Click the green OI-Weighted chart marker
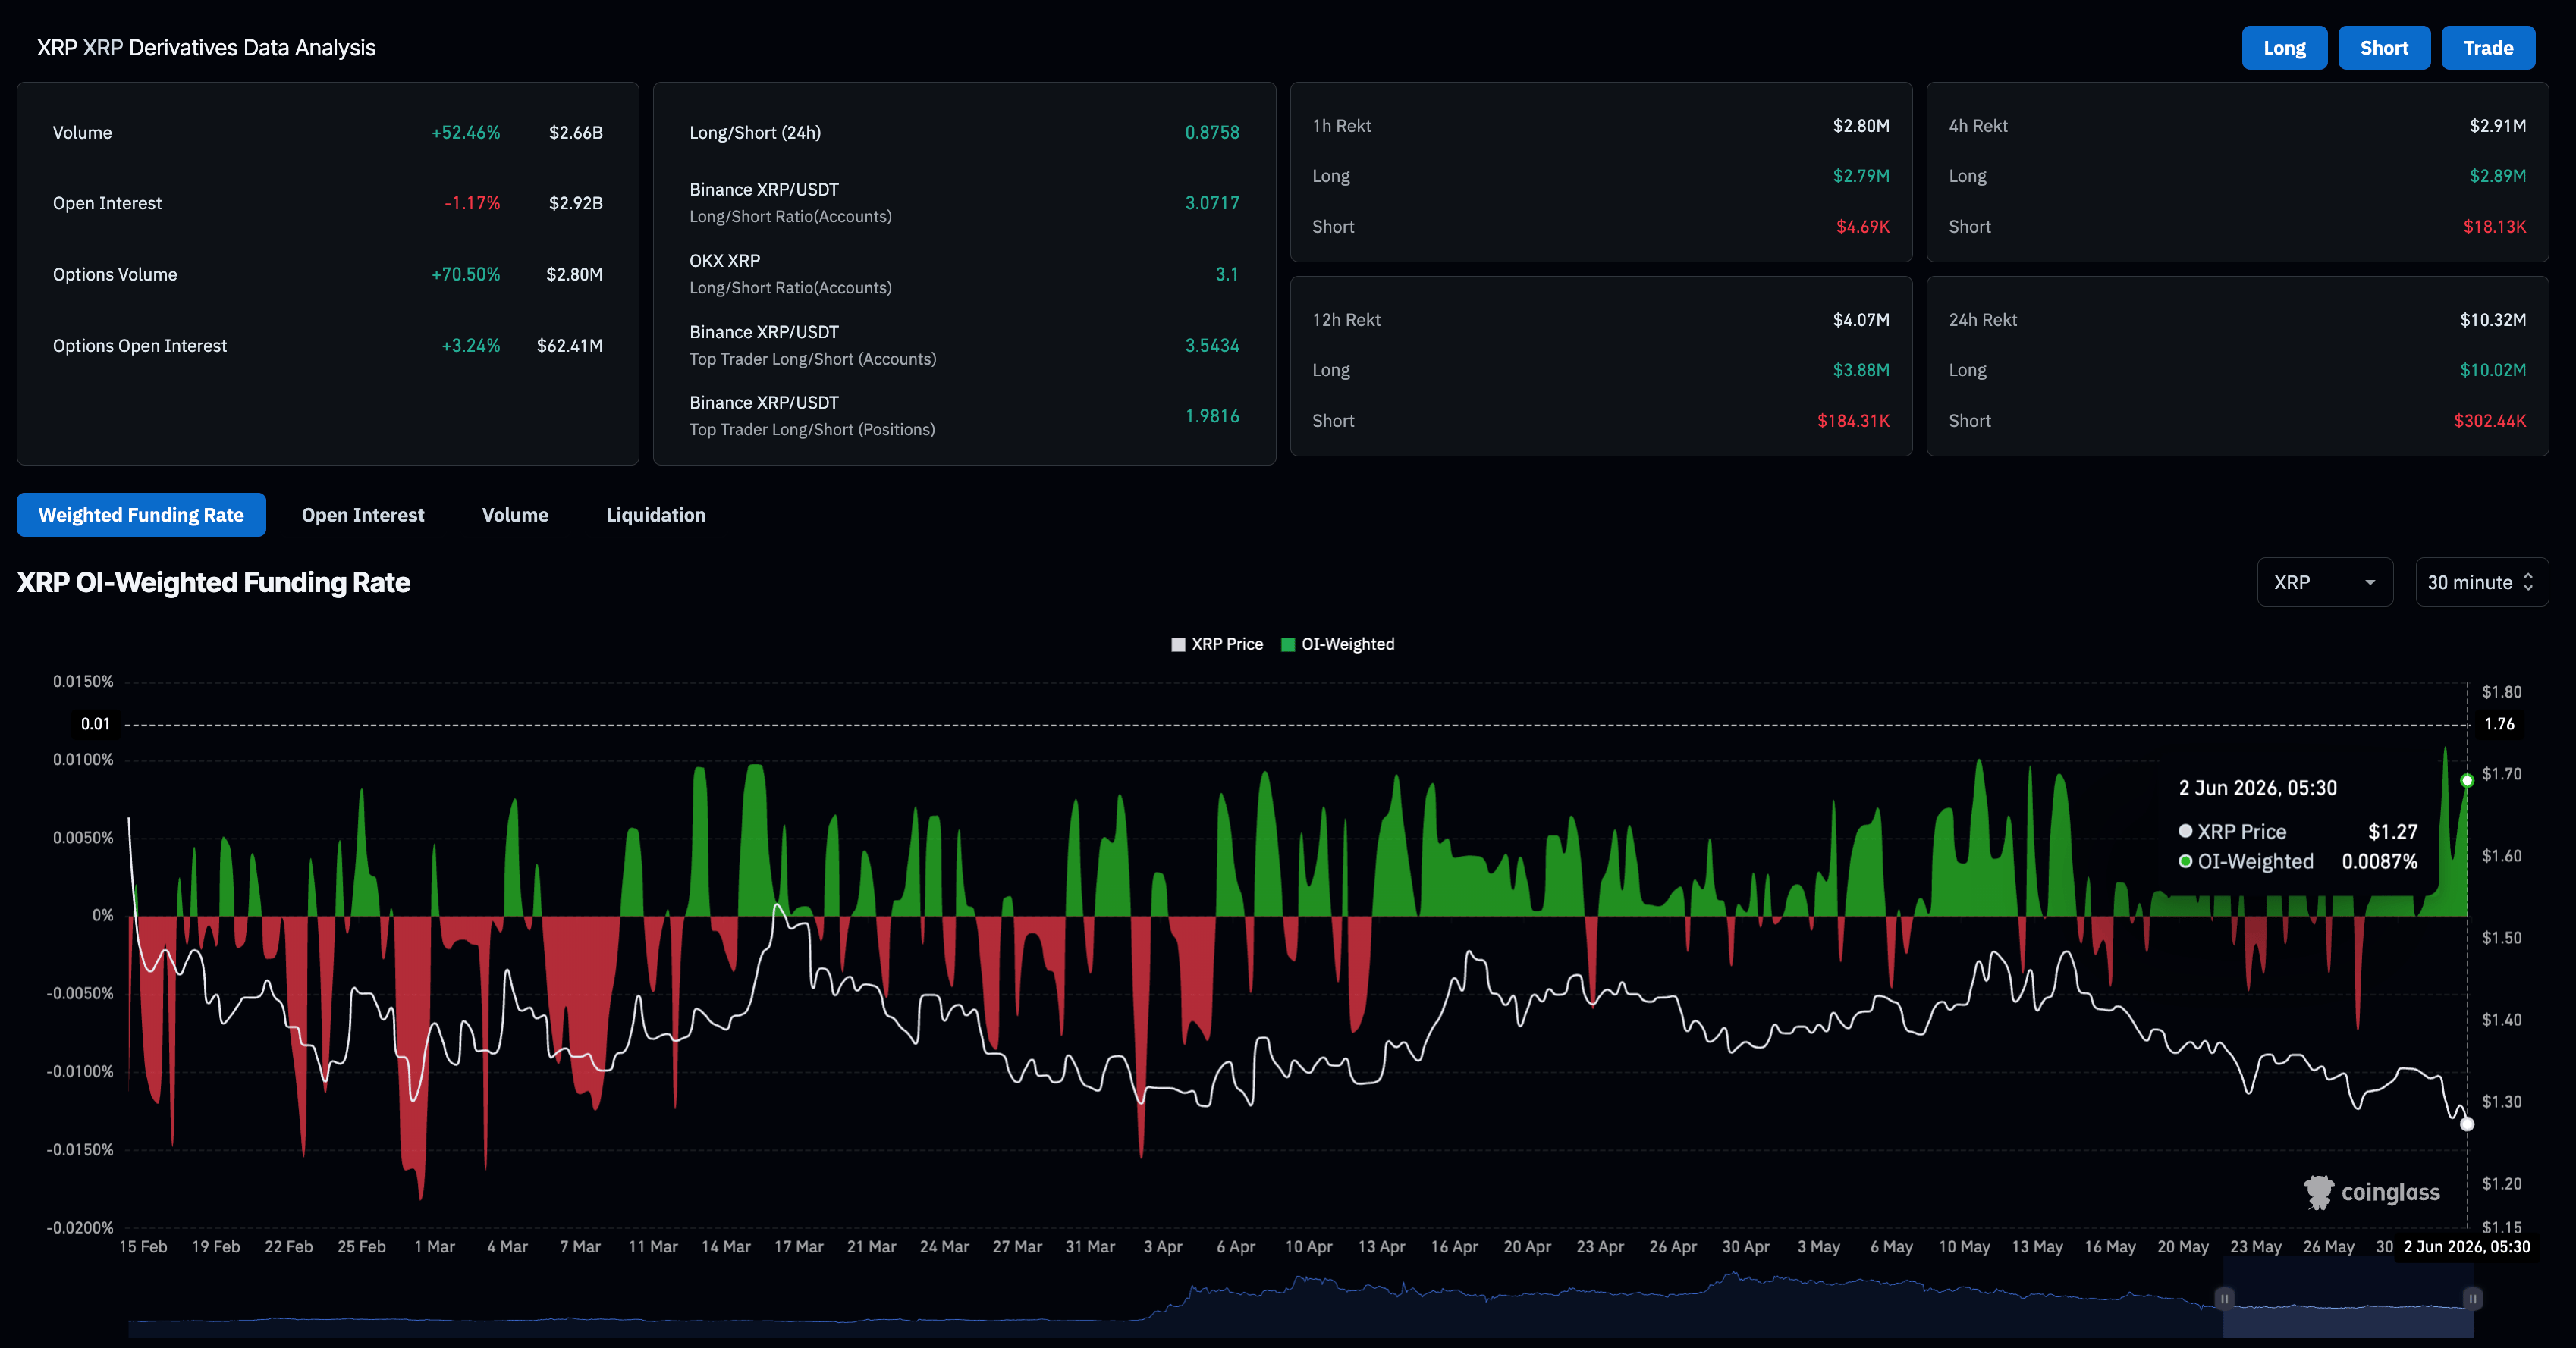 pyautogui.click(x=2467, y=780)
